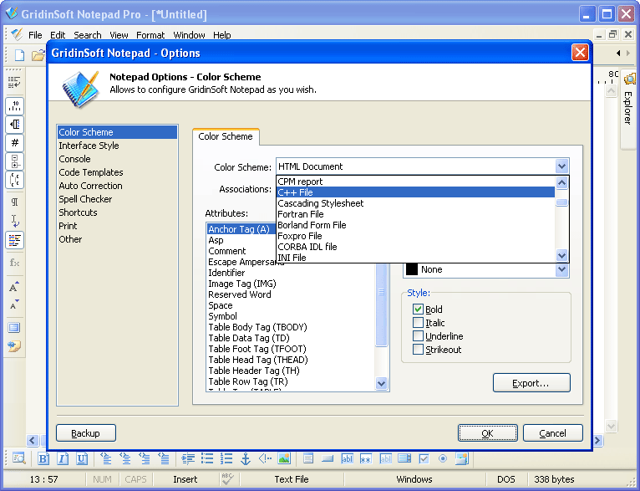Open the Format menu
The height and width of the screenshot is (491, 640).
150,35
